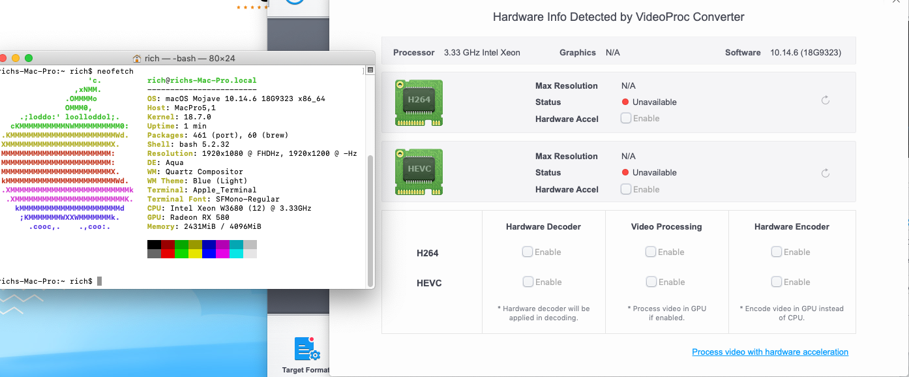Click the Terminal split pane icon
909x377 pixels.
click(370, 70)
